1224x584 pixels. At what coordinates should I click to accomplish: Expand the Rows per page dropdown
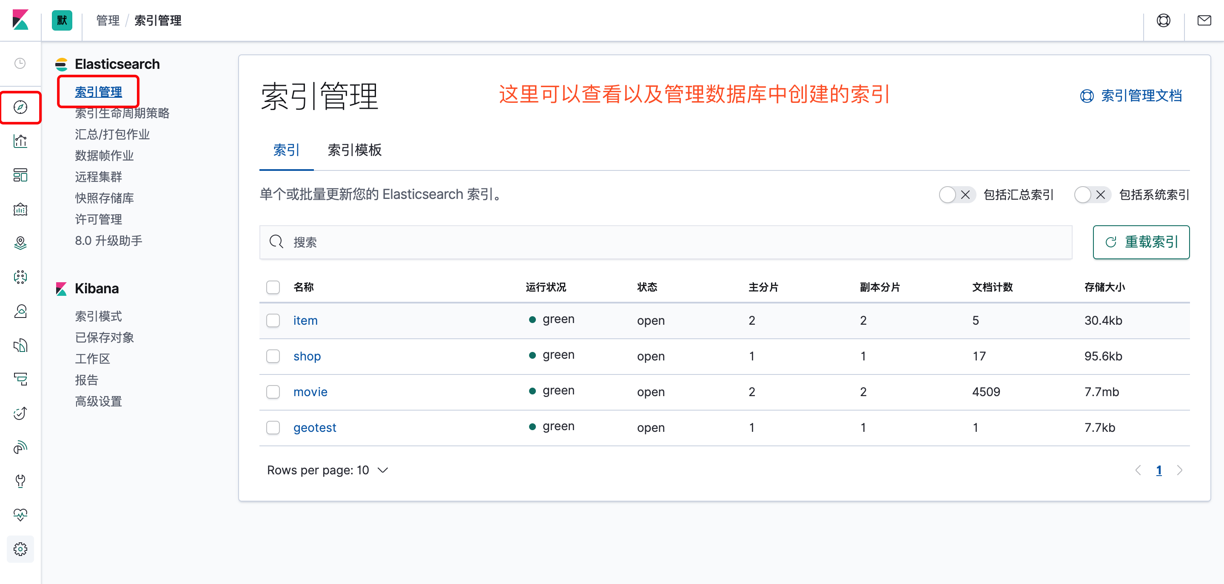[x=327, y=470]
